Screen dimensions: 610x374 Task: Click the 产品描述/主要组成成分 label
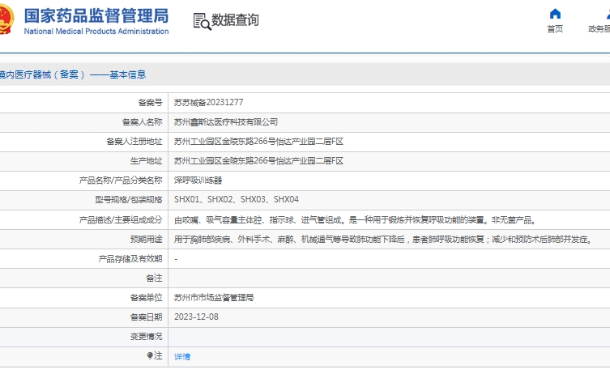[121, 220]
